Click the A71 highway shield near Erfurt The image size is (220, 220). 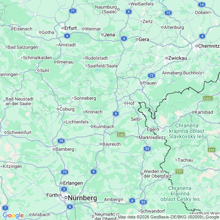coord(73,11)
